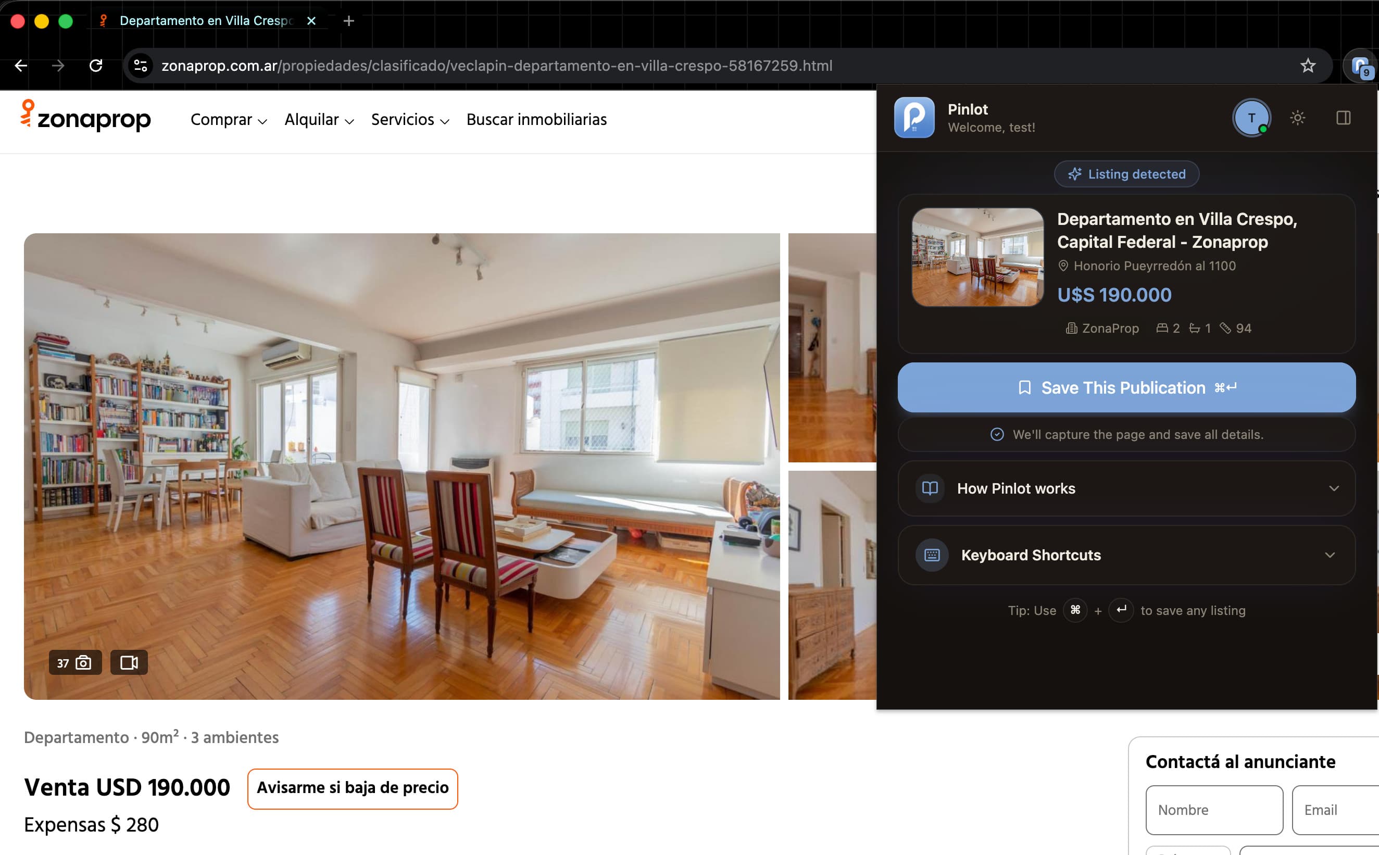The image size is (1379, 855).
Task: Click the Venta USD 190.000 heading
Action: (127, 788)
